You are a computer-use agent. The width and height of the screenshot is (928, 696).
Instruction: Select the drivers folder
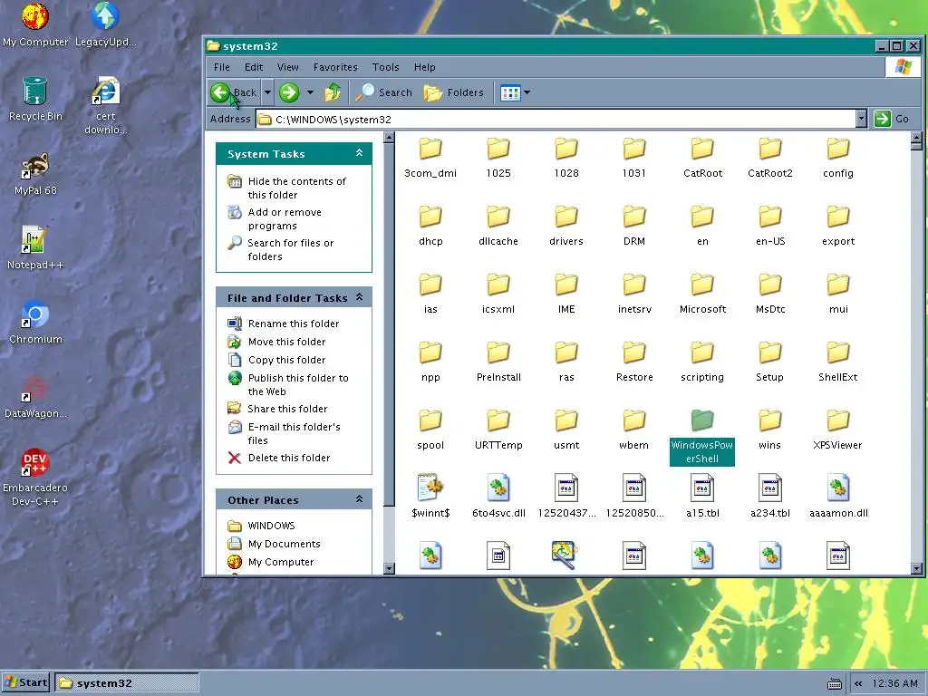click(x=566, y=226)
